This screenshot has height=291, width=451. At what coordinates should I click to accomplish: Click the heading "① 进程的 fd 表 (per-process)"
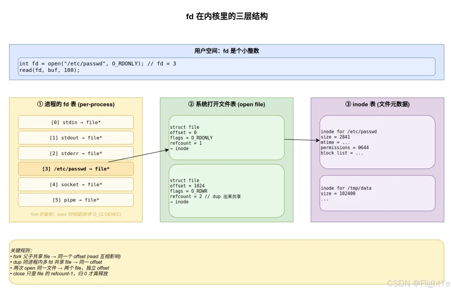tap(76, 104)
